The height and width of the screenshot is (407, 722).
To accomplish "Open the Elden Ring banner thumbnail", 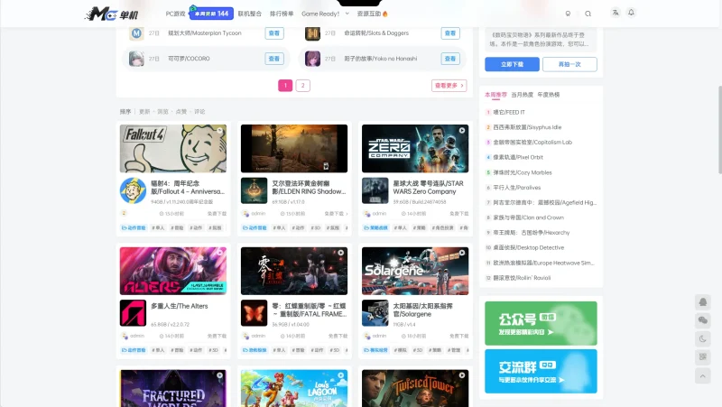I will click(294, 149).
